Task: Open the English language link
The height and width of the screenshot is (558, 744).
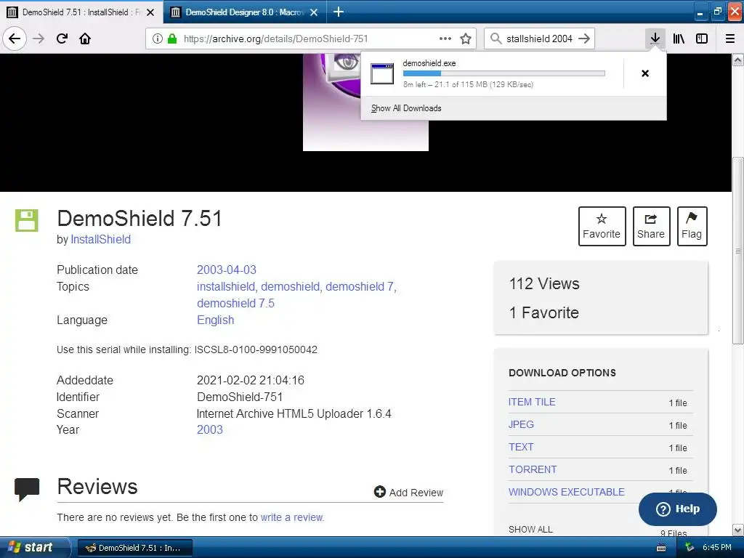Action: pos(215,320)
